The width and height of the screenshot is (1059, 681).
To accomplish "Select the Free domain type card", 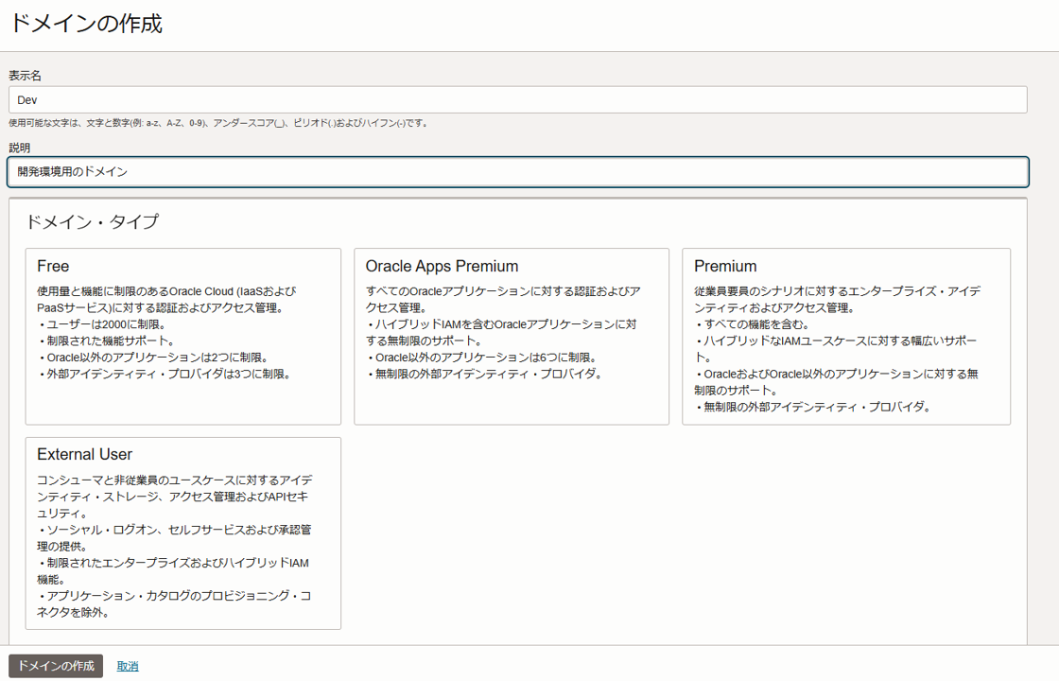I will point(183,337).
